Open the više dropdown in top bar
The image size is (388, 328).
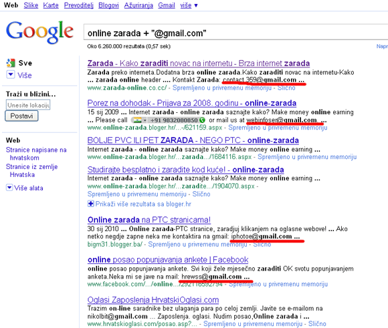click(x=189, y=5)
